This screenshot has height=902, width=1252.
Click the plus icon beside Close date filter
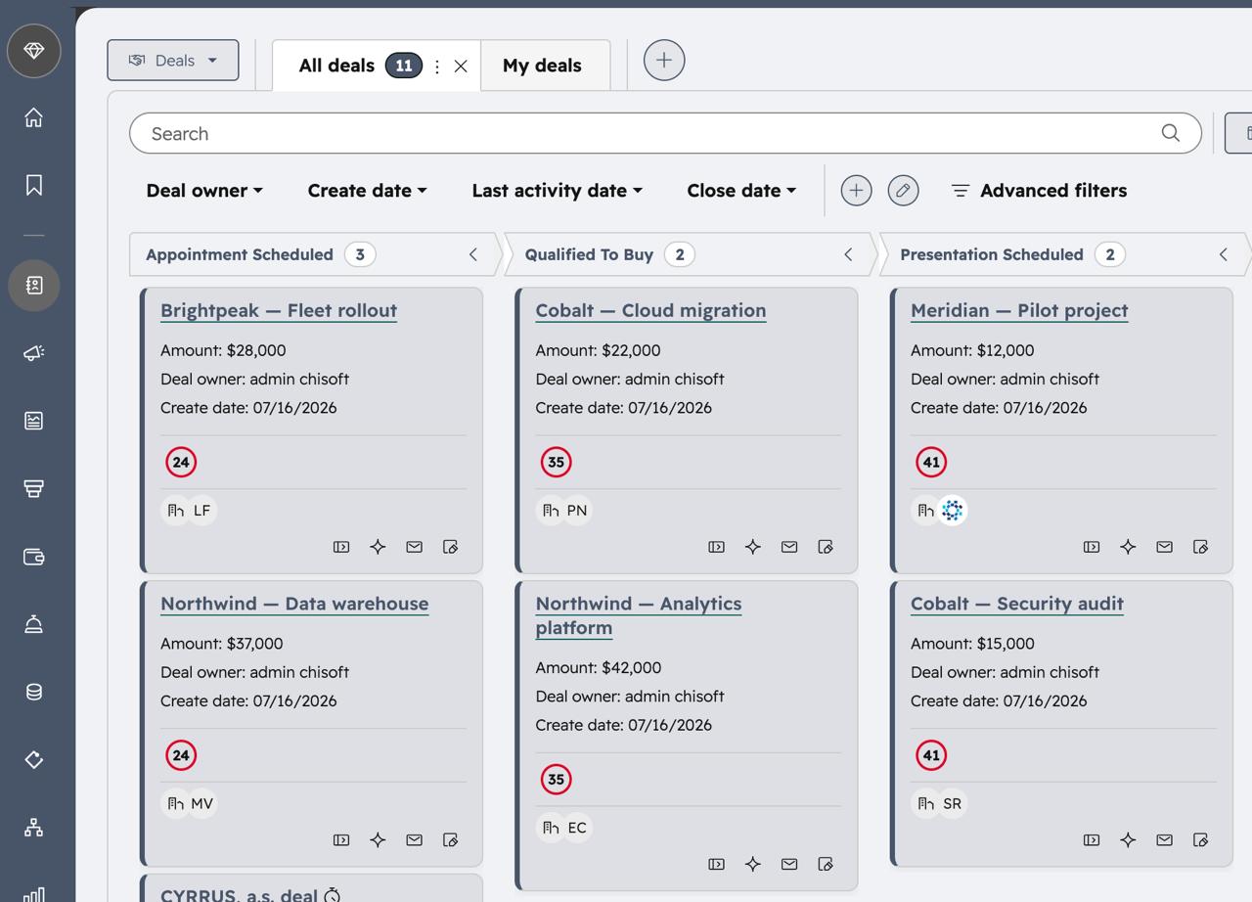pos(856,191)
